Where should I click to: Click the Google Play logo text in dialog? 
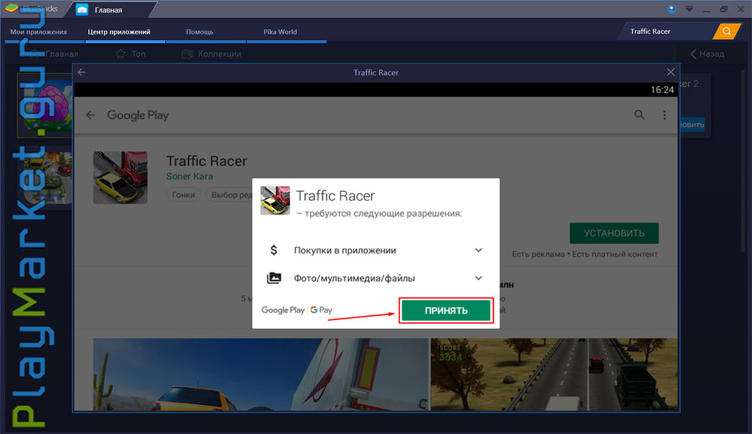tap(283, 310)
